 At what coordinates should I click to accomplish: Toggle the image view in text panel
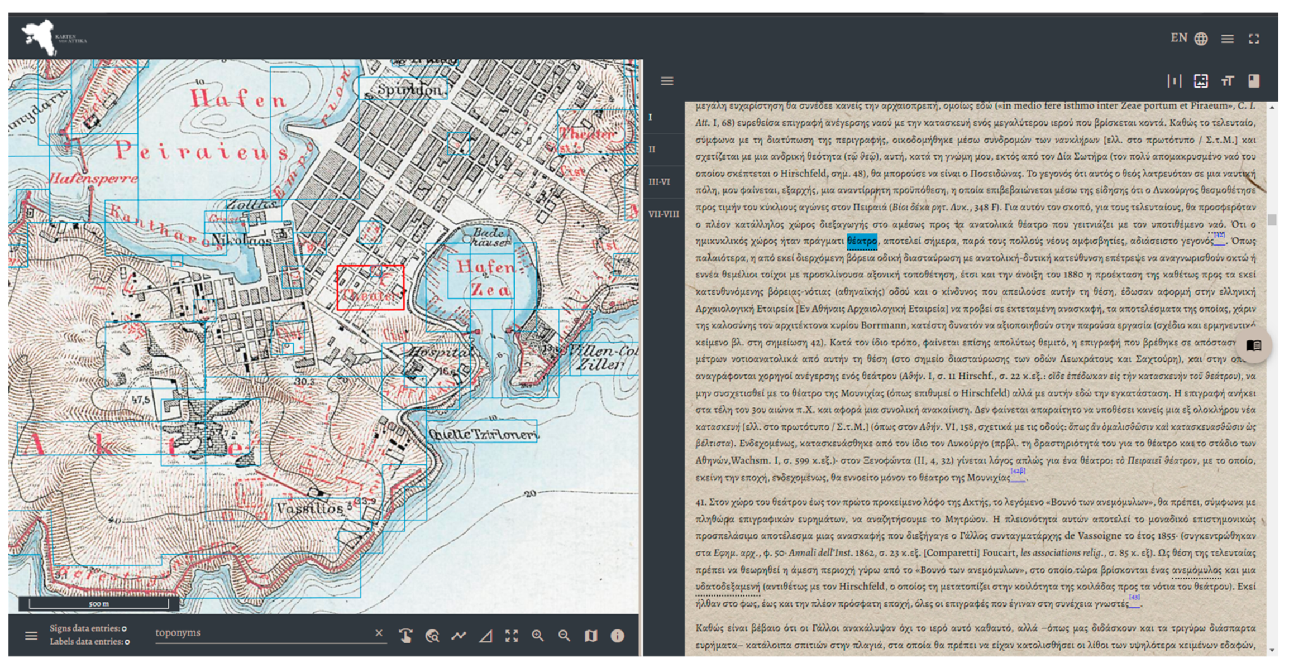(x=1201, y=81)
